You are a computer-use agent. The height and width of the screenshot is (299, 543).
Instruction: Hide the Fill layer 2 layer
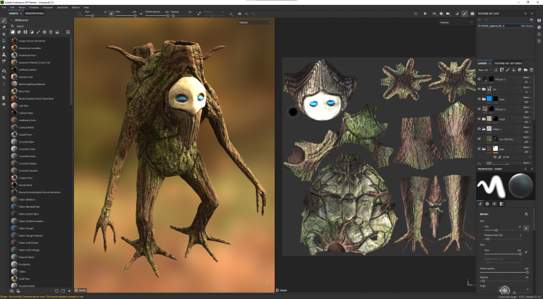pyautogui.click(x=479, y=109)
